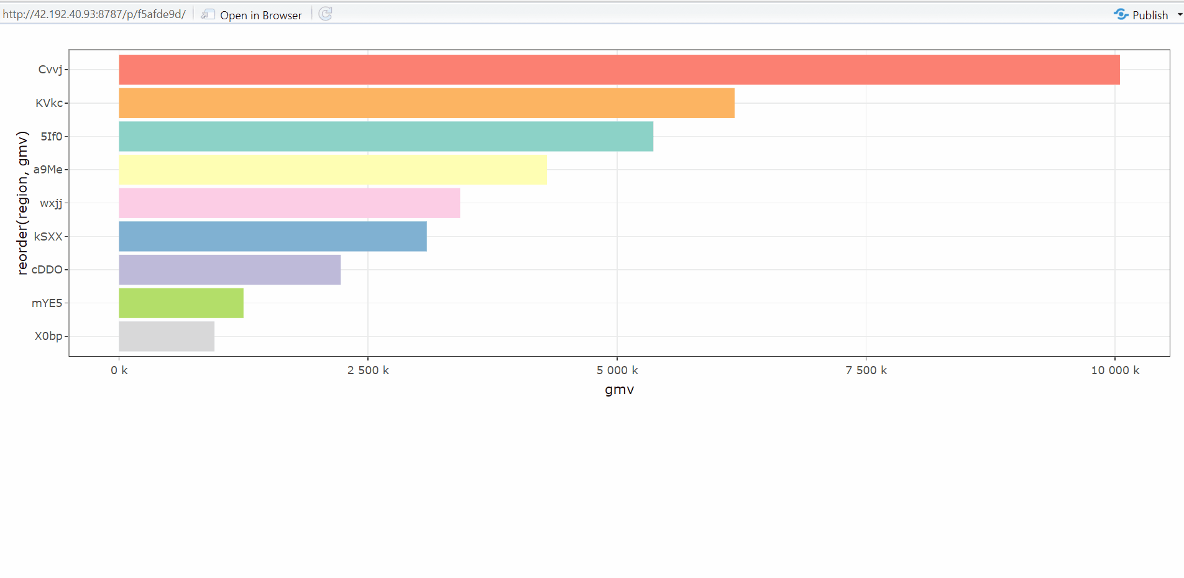Click the 5 000 k tick label
Viewport: 1184px width, 578px height.
[x=617, y=370]
